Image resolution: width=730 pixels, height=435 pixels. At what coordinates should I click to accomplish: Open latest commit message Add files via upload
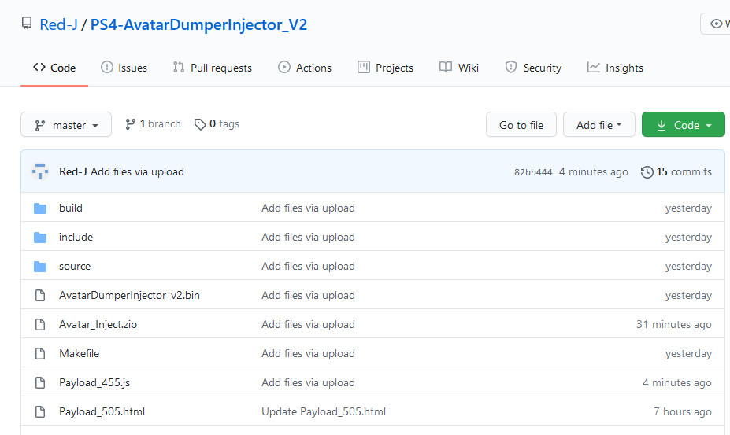(137, 171)
